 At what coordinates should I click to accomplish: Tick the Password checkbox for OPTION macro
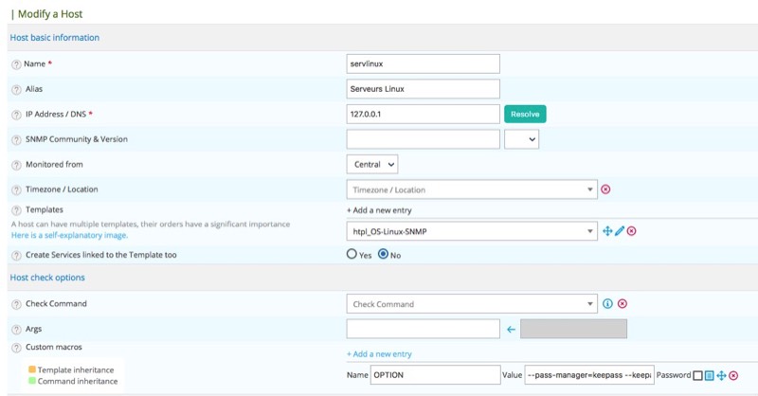[x=697, y=376]
